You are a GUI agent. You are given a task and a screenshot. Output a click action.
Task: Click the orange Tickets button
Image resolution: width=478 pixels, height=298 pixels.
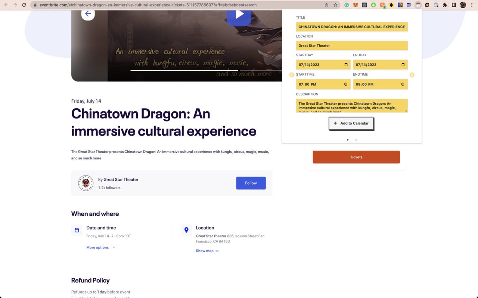tap(356, 157)
